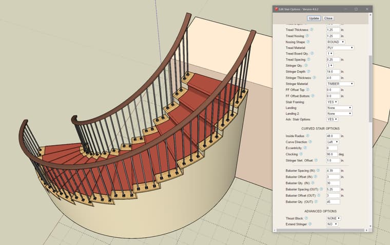Open help icon for Baluster Qty. (IN)
Viewport: 390px width, 245px height.
[313, 183]
